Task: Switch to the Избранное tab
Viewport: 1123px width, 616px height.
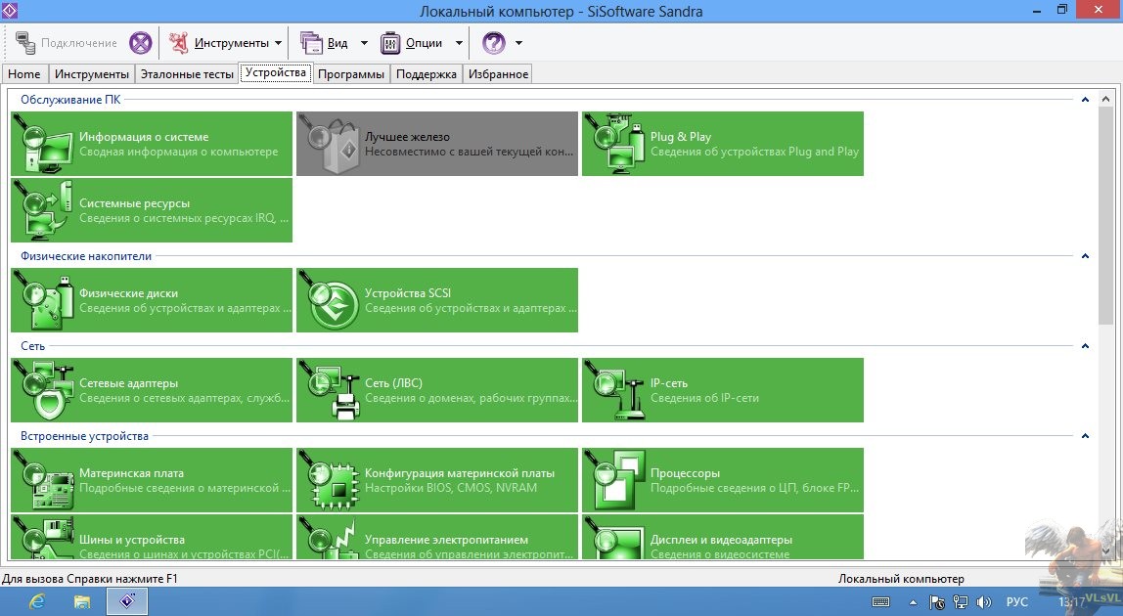Action: coord(499,73)
